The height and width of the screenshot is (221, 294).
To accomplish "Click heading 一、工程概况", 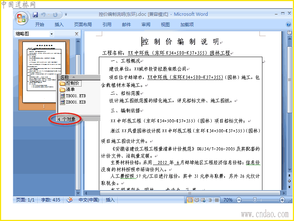I will pyautogui.click(x=125, y=61).
